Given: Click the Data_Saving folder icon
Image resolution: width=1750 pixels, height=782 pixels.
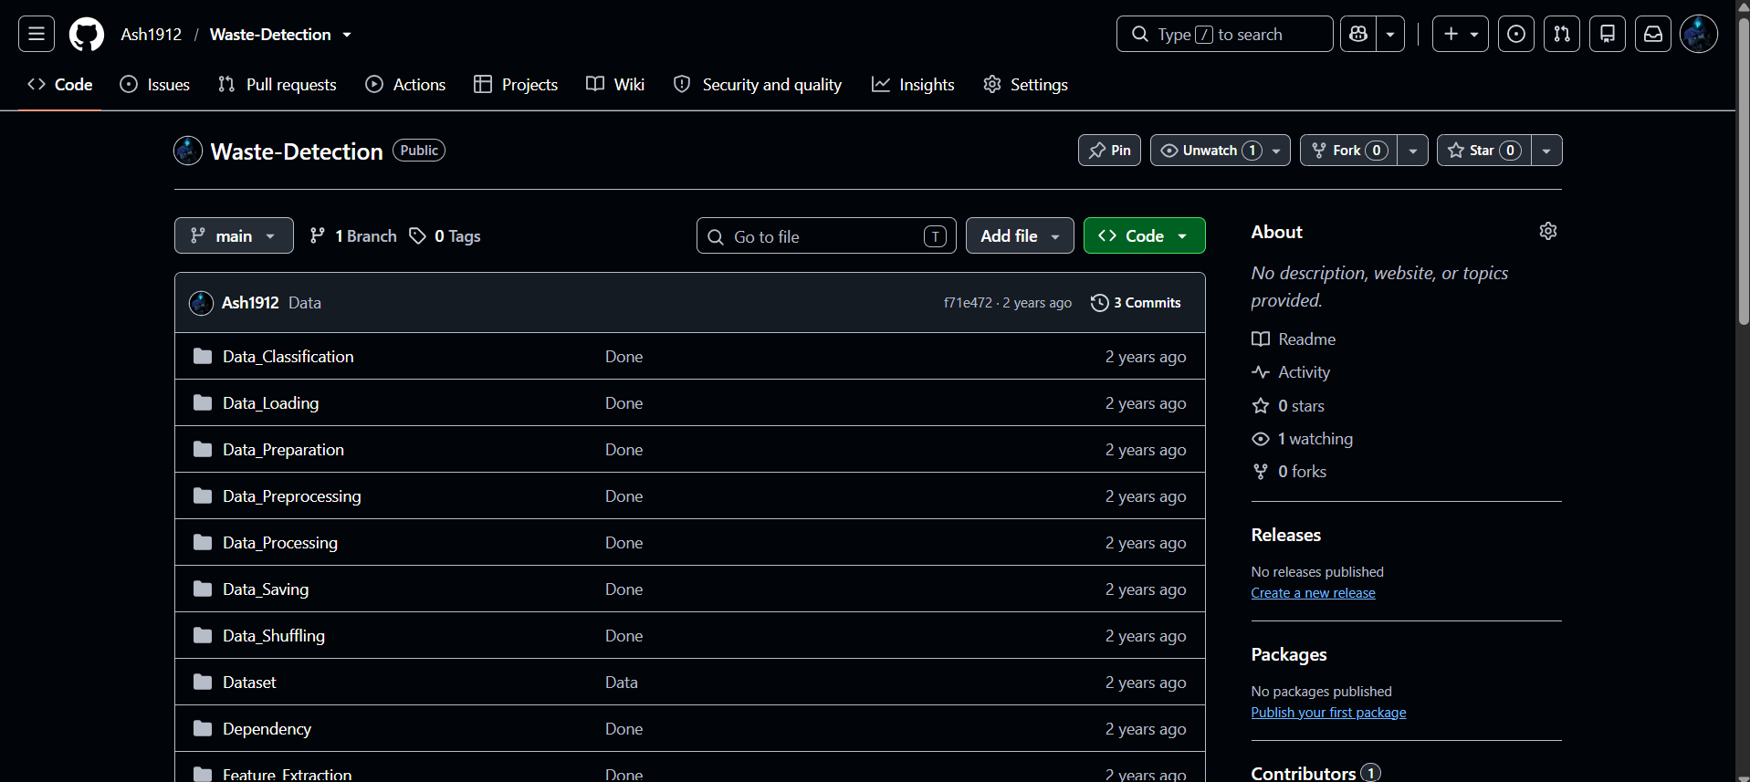Looking at the screenshot, I should [x=203, y=589].
